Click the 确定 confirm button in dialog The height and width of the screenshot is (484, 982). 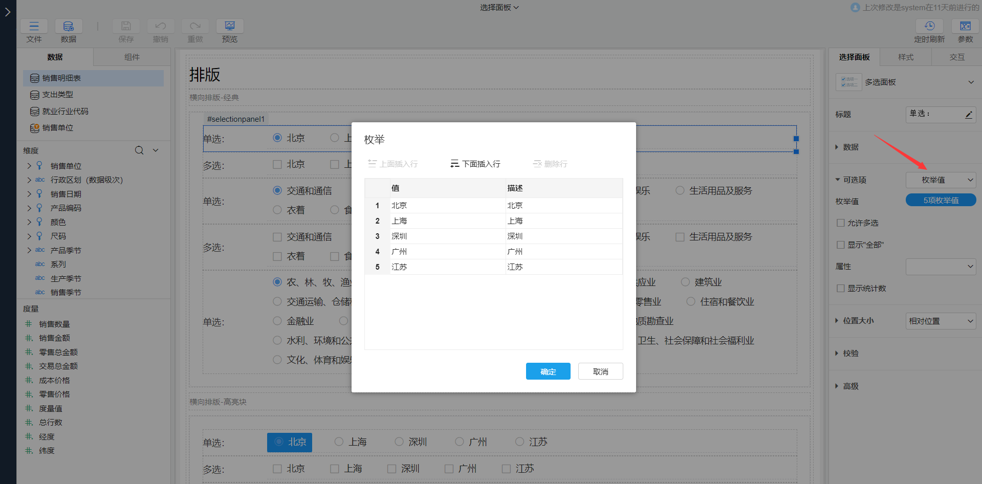[x=548, y=371]
